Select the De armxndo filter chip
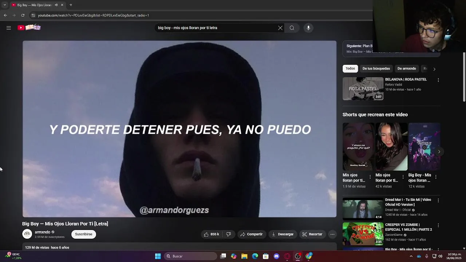 pos(407,68)
